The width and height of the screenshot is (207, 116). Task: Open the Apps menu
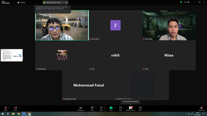[x=121, y=109]
